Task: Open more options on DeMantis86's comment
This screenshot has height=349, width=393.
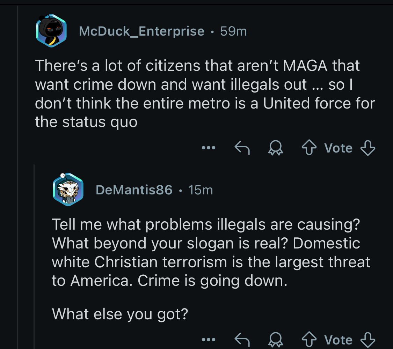Action: pos(209,340)
